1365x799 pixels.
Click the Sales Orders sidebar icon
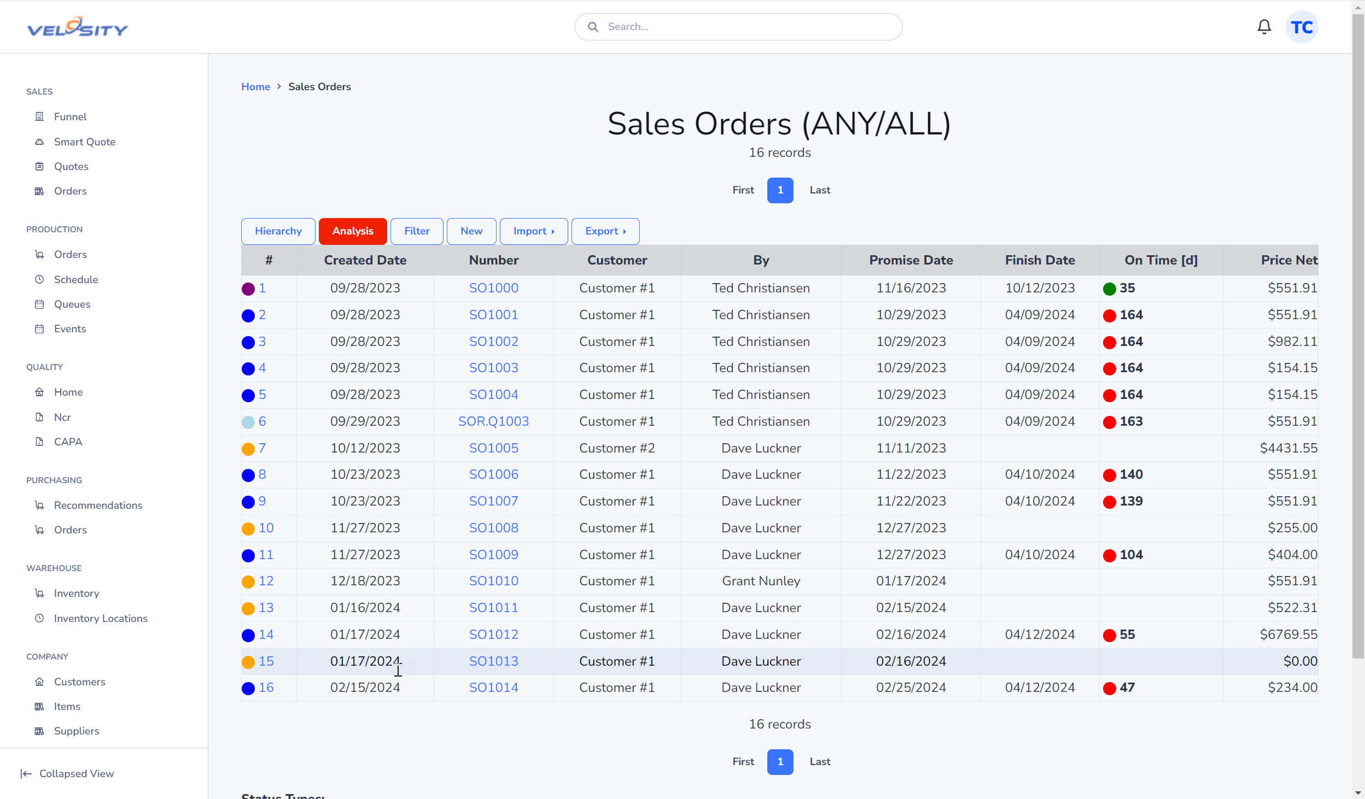[x=39, y=191]
